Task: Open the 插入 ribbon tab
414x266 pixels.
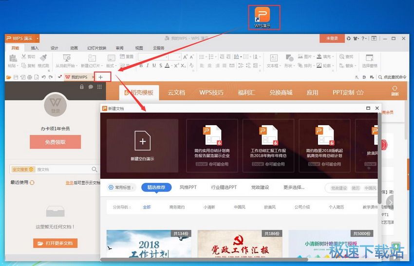Action: pyautogui.click(x=35, y=48)
